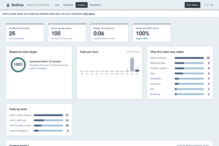The image size is (219, 146).
Task: Select the Bathroom help bar
Action: click(189, 63)
